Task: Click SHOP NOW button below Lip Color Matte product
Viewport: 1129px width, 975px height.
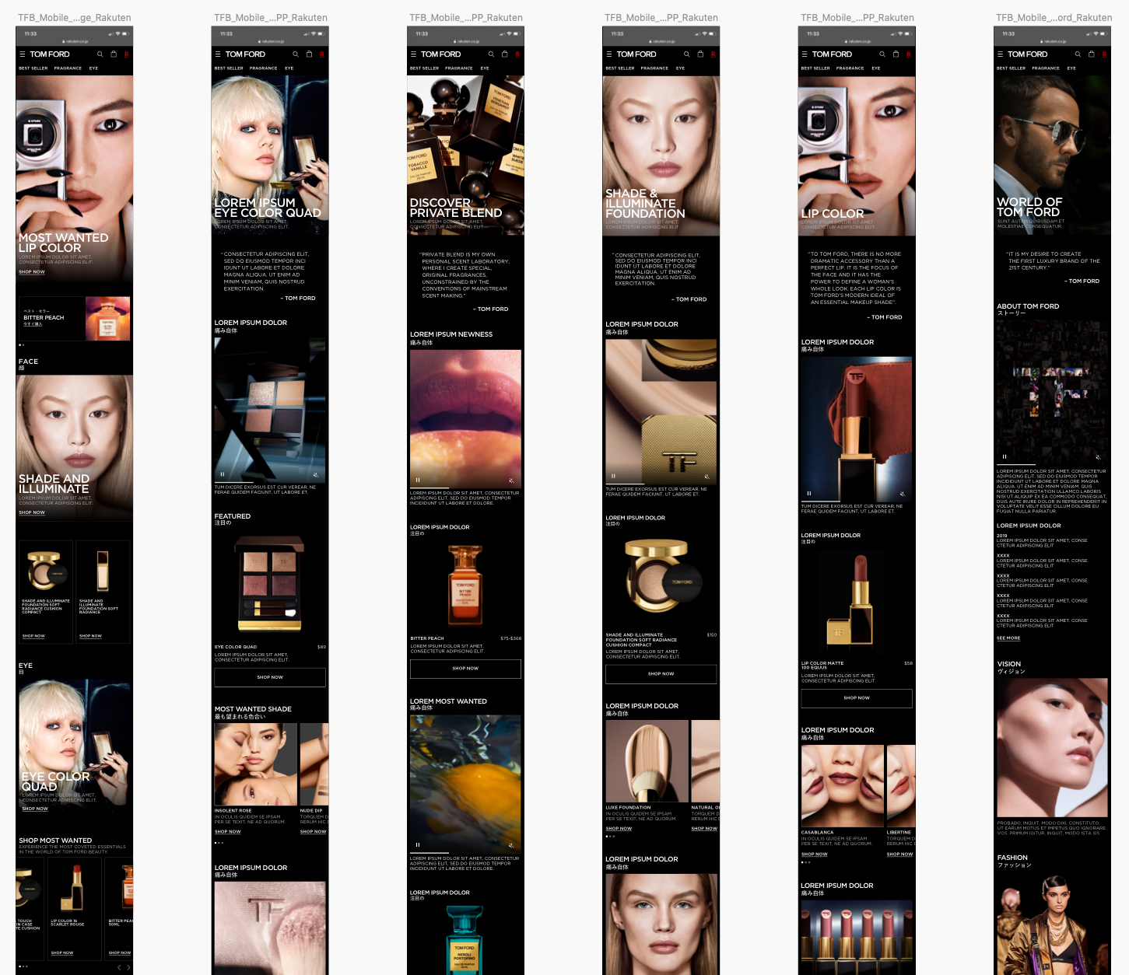Action: pos(857,698)
